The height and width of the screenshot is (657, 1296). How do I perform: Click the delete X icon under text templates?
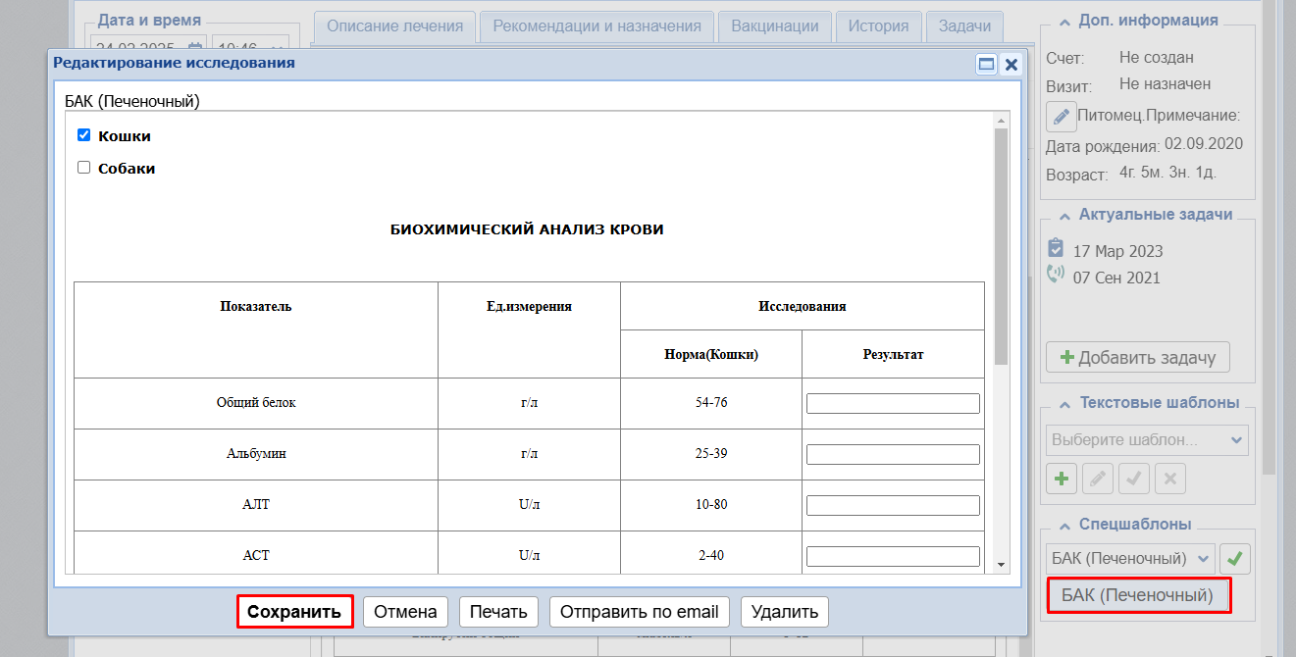1170,480
